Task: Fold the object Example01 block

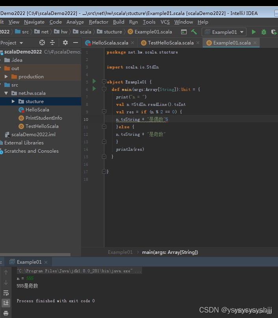Action: 104,82
